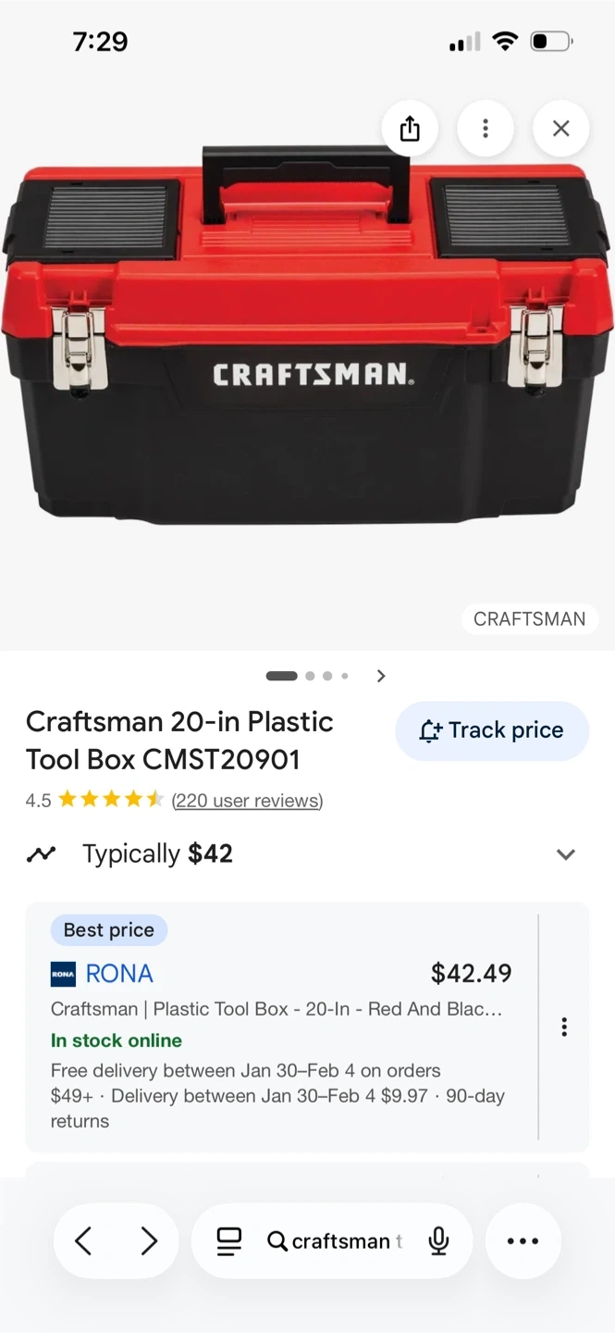The image size is (615, 1333).
Task: Expand the Typically $42 price details
Action: tap(565, 854)
